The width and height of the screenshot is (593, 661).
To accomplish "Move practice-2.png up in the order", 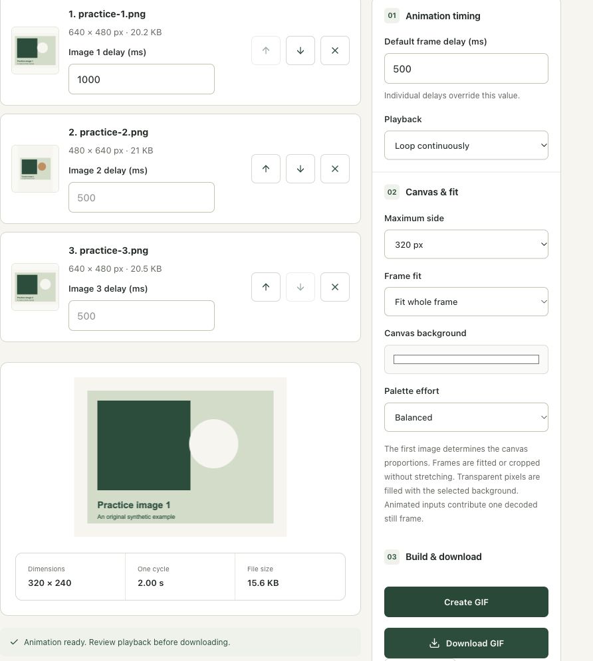I will (x=266, y=169).
